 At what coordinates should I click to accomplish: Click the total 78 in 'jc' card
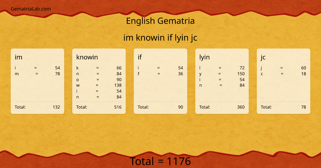(x=304, y=107)
